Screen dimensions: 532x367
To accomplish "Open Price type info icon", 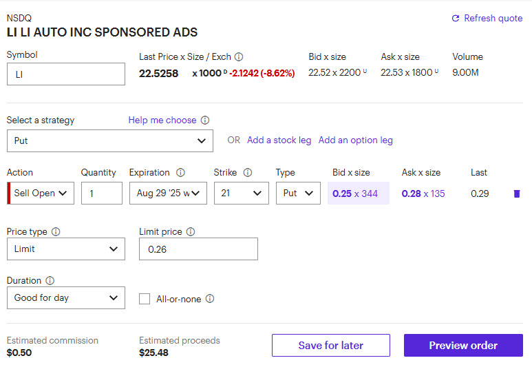I will (x=56, y=232).
